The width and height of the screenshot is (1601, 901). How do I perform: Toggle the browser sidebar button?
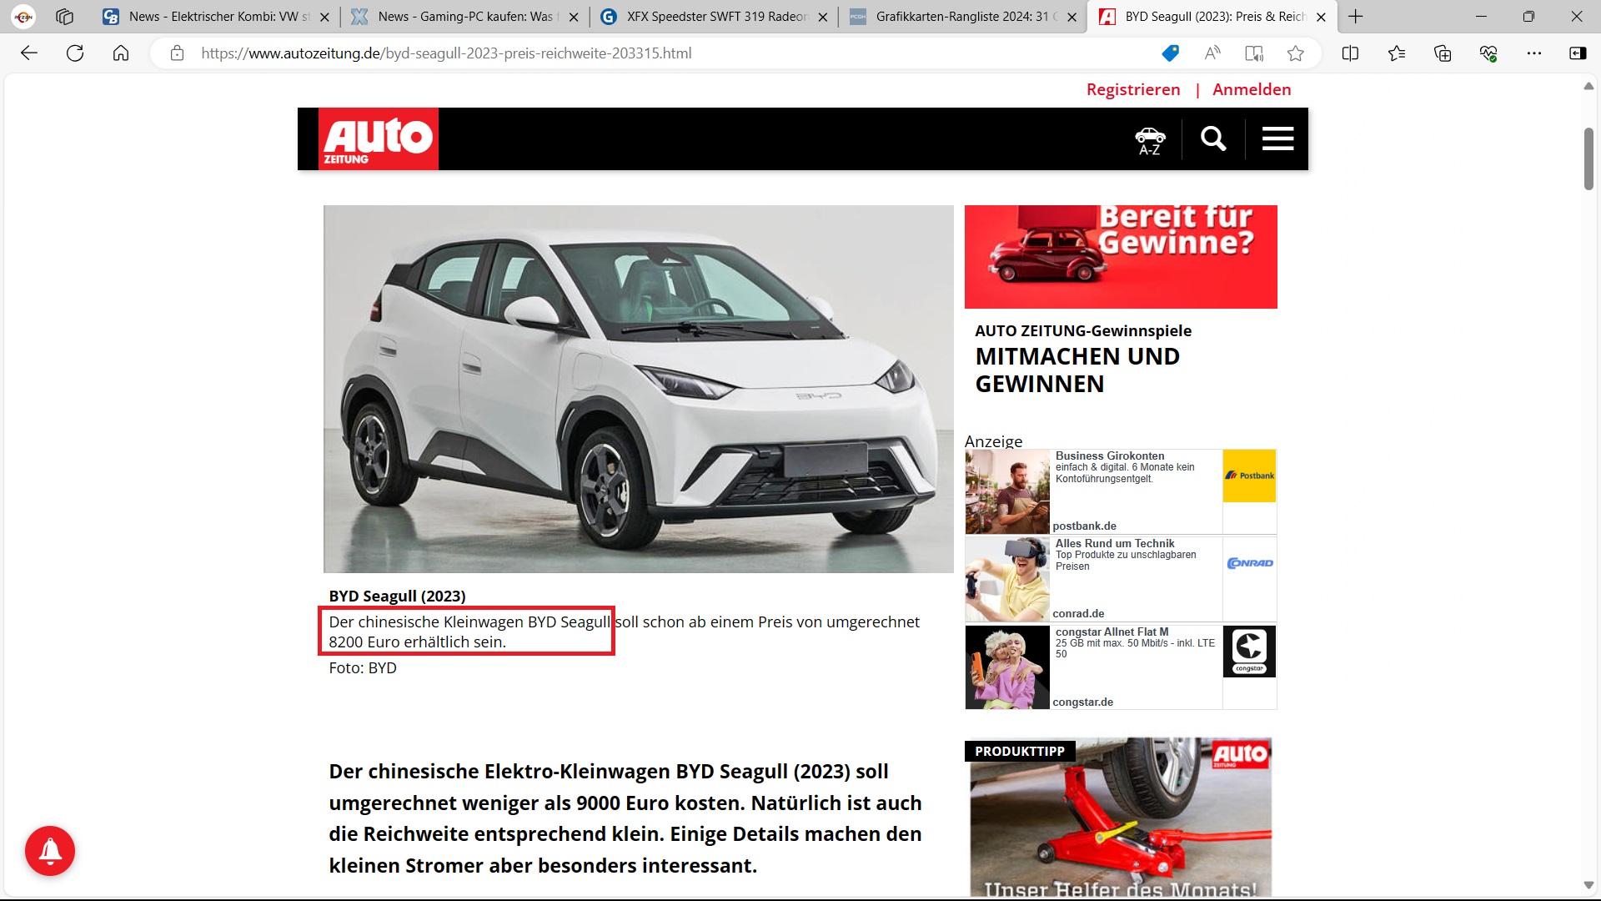(x=1578, y=53)
